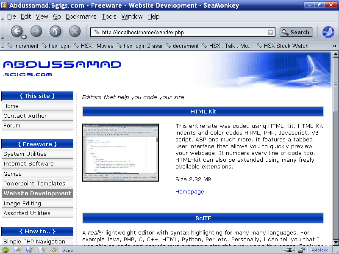Click the vertical scrollbar down arrow
Image resolution: width=339 pixels, height=254 pixels.
pos(336,242)
